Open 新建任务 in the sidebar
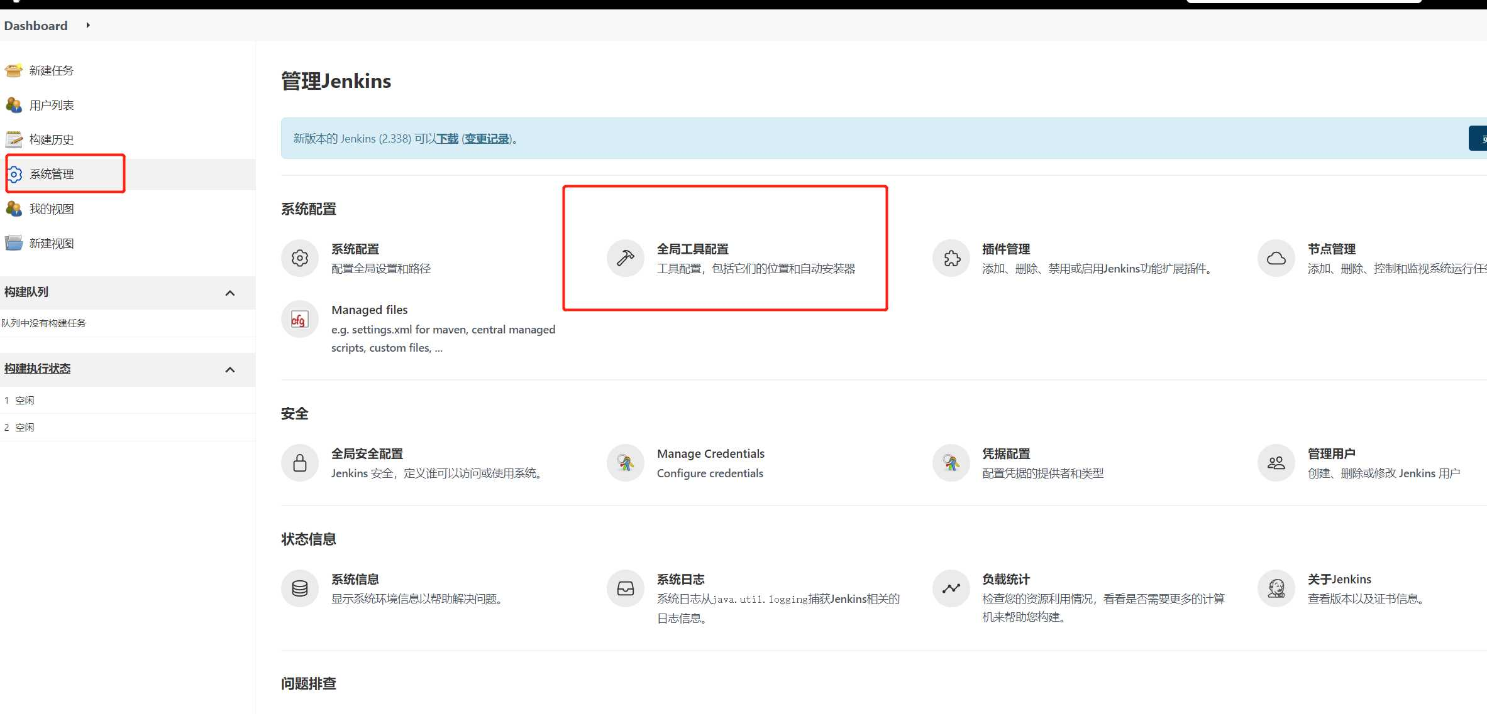This screenshot has width=1487, height=714. coord(52,70)
